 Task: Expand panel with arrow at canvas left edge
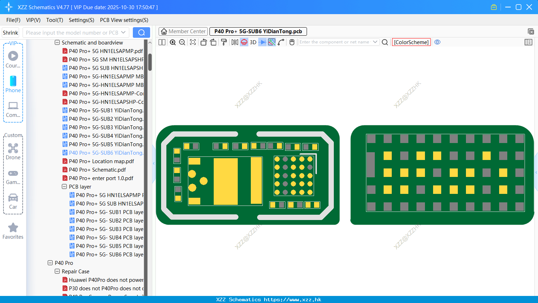[x=154, y=164]
